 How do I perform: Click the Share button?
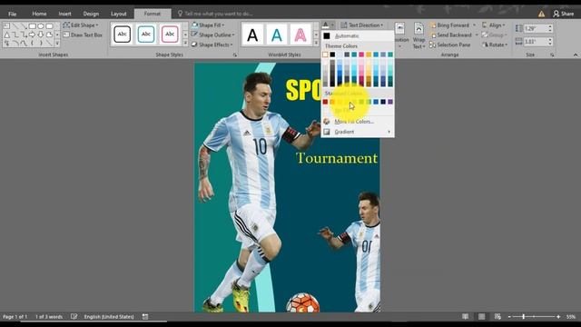point(563,14)
